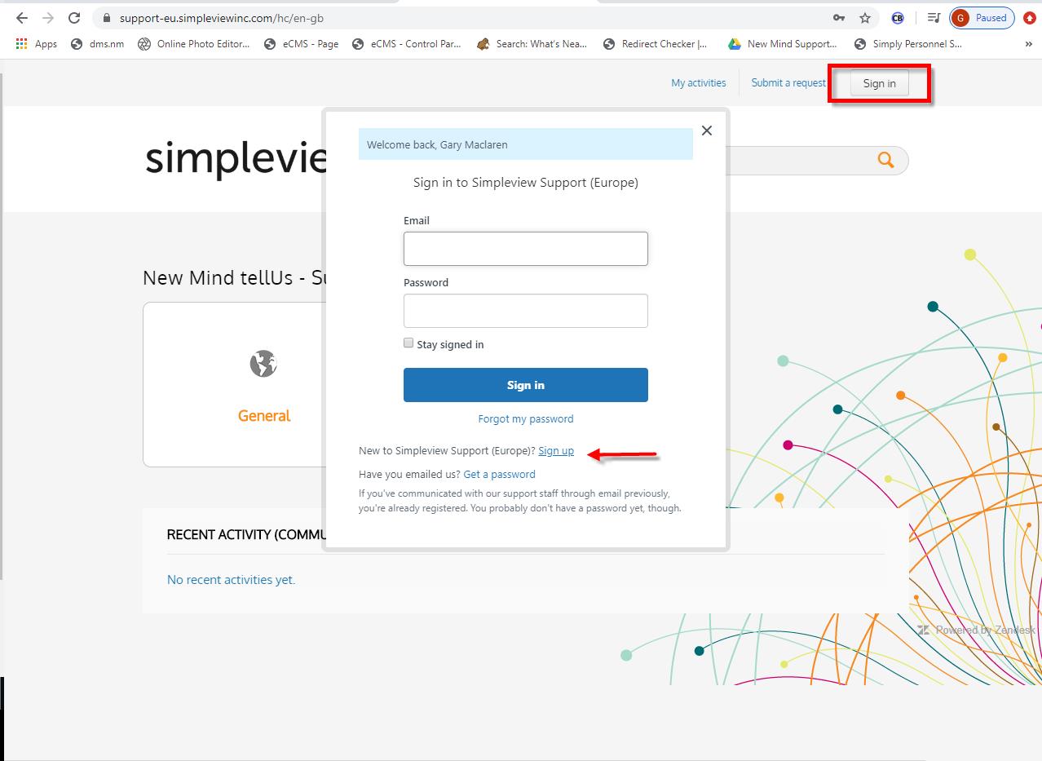Screen dimensions: 1042x761
Task: Click the padlock site info icon
Action: (107, 18)
